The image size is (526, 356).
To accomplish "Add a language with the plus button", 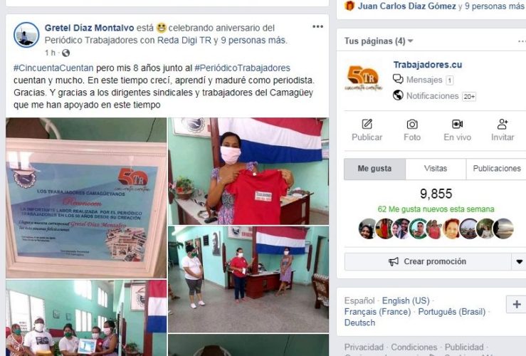I will (517, 304).
